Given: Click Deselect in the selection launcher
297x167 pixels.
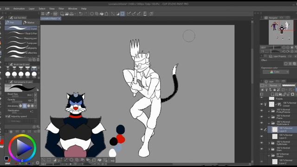Looking at the screenshot, I should [43, 160].
